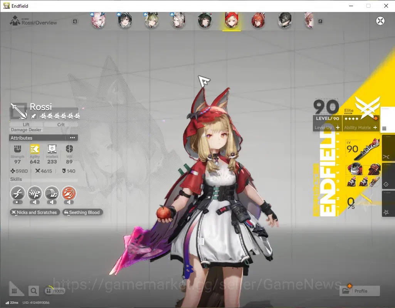Select the green-haired operator portrait
The image size is (395, 308).
click(x=151, y=20)
